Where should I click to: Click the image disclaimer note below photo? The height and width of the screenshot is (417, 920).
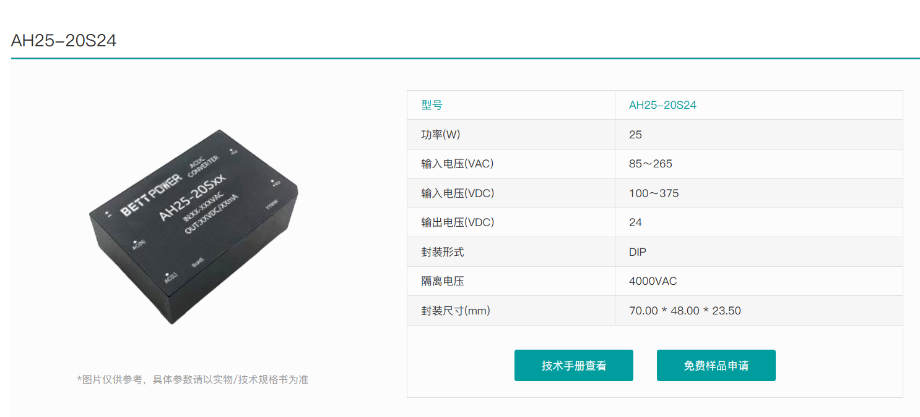click(x=193, y=379)
